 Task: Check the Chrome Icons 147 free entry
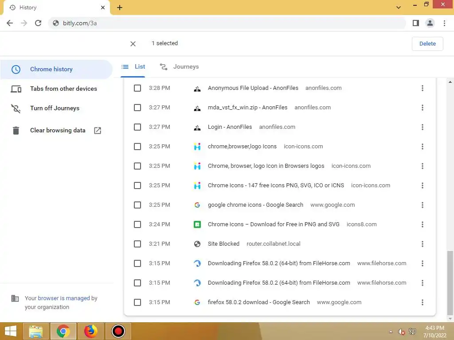[137, 185]
